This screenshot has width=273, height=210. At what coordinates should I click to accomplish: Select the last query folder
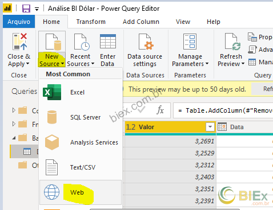(x=28, y=165)
